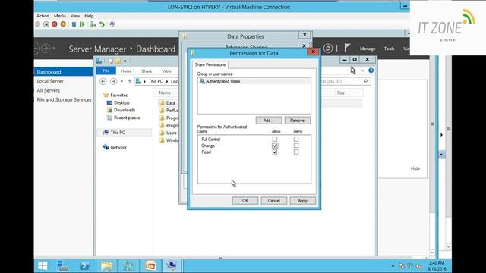Viewport: 486px width, 273px height.
Task: Switch to Explorer's View ribbon tab
Action: tap(166, 71)
